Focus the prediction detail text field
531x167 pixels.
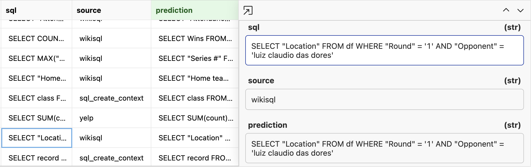point(384,148)
